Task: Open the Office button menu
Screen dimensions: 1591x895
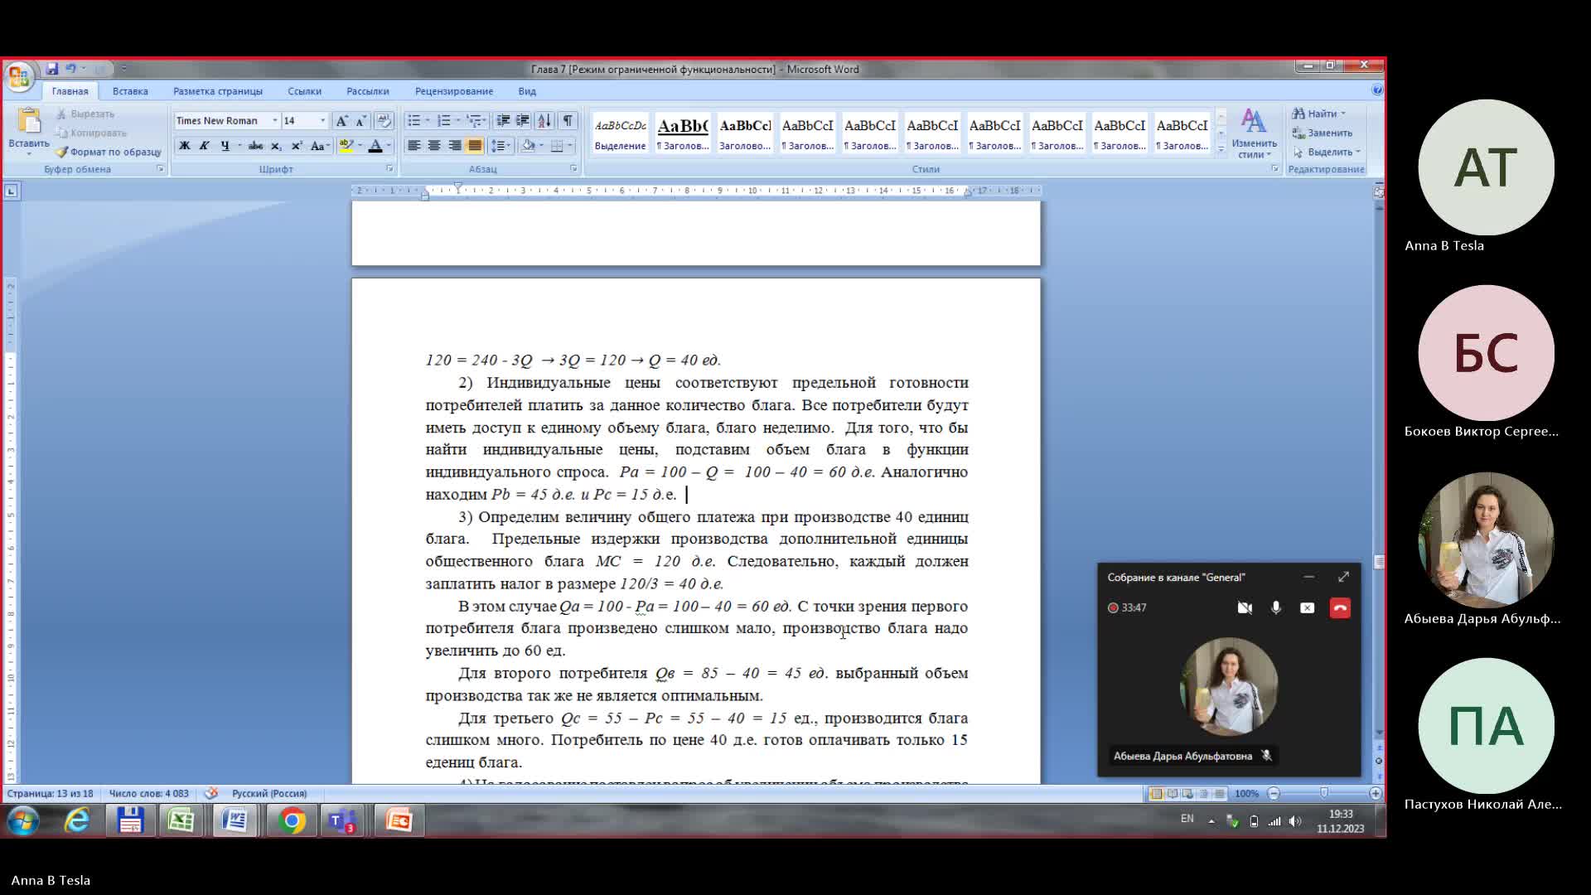Action: [x=18, y=76]
